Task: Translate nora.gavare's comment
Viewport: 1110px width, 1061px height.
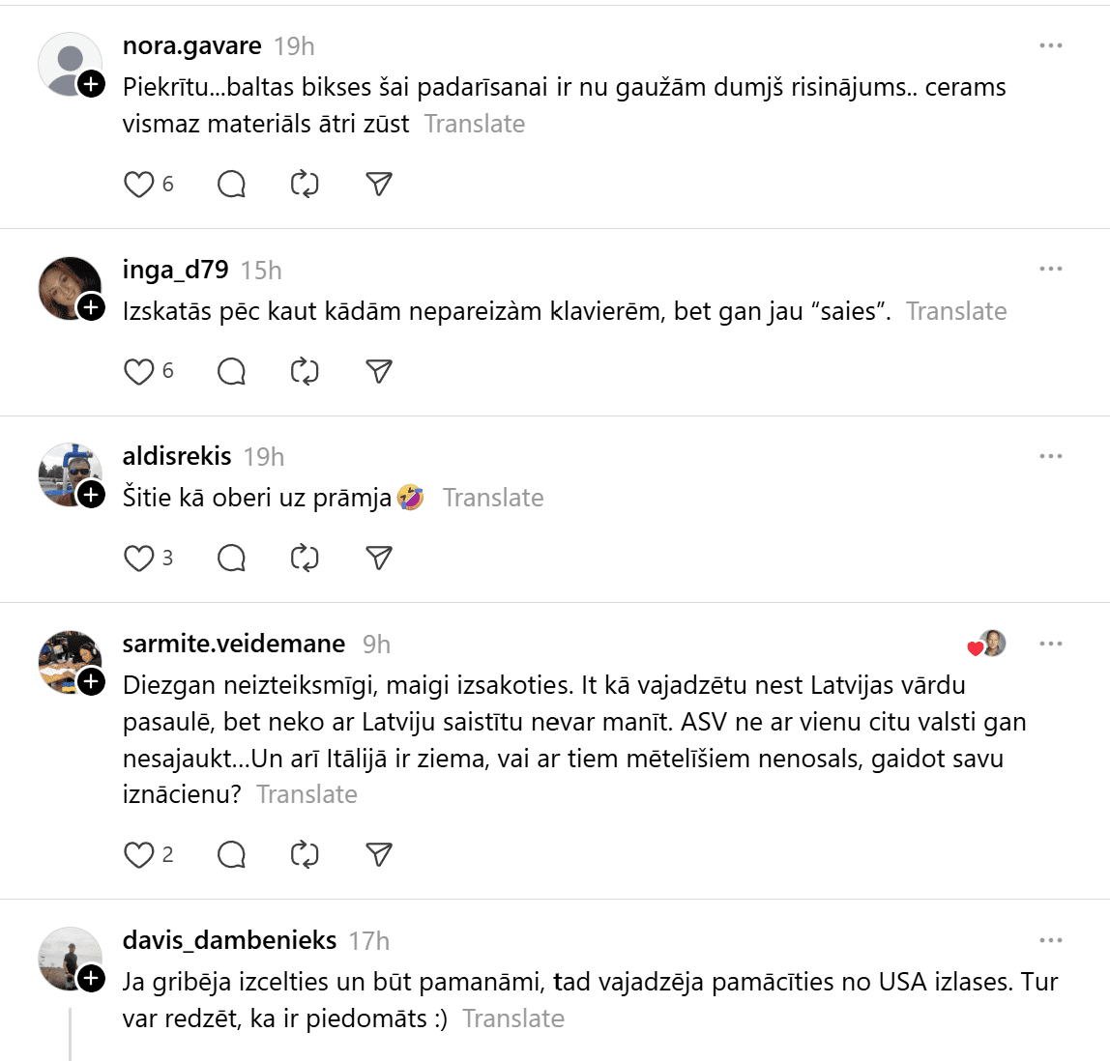Action: (475, 124)
